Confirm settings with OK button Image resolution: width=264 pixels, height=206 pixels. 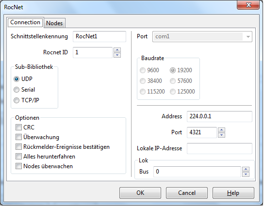[140, 193]
